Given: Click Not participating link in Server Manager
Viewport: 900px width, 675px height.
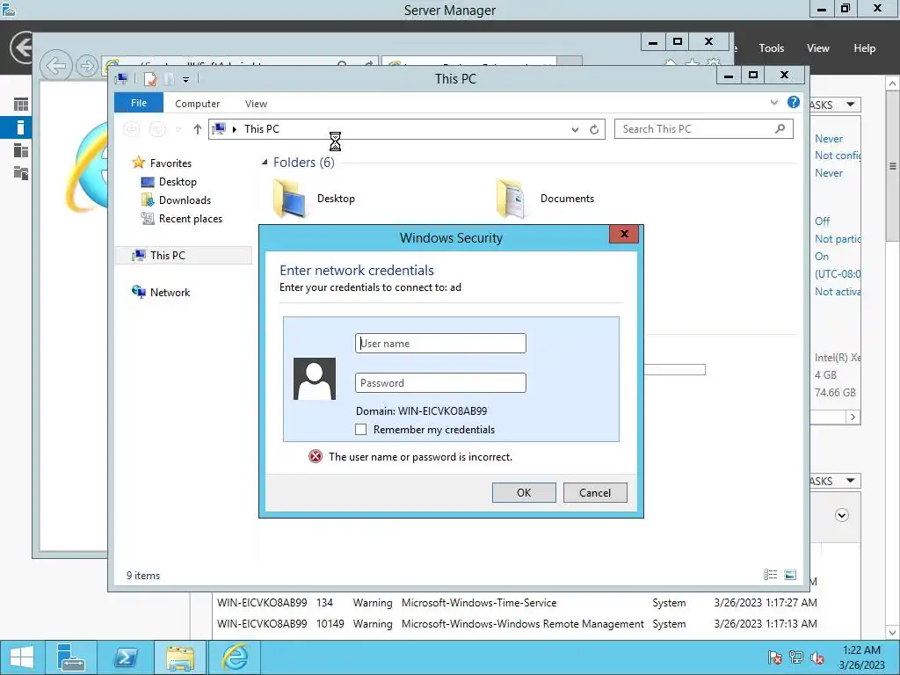Looking at the screenshot, I should [x=838, y=239].
